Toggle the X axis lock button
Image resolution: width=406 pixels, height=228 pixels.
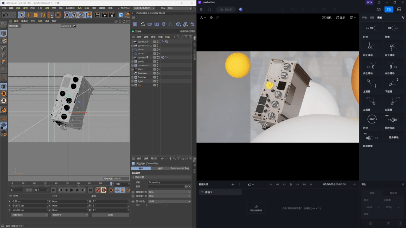point(67,15)
